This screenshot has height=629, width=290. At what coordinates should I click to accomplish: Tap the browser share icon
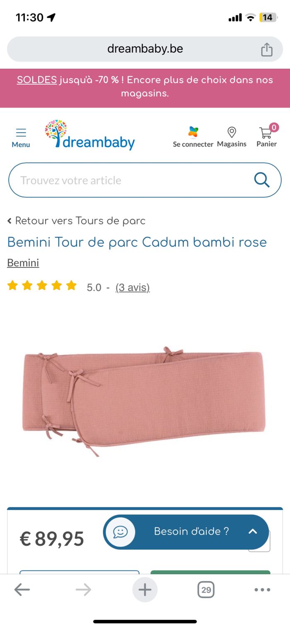tap(267, 49)
